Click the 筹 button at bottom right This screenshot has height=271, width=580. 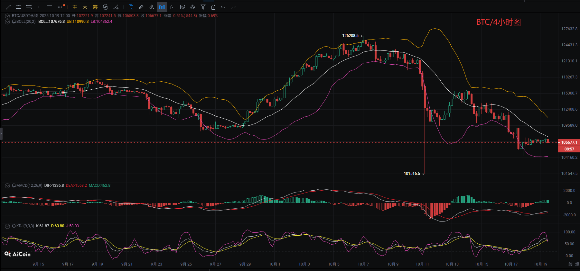(x=570, y=264)
